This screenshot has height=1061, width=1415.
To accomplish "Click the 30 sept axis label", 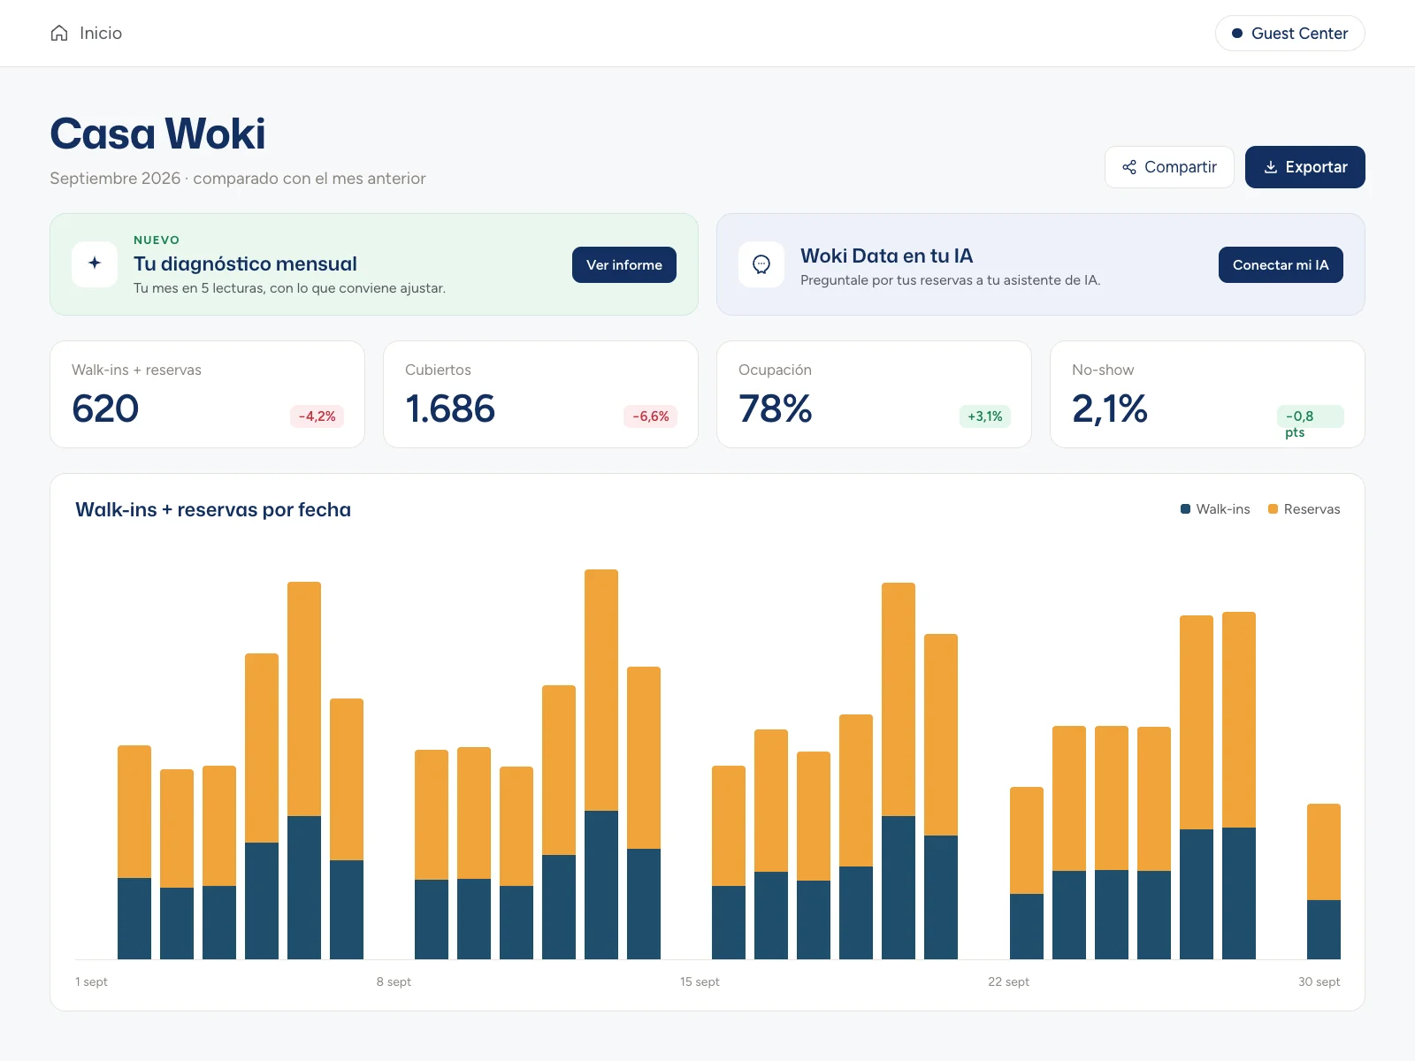I will point(1319,981).
